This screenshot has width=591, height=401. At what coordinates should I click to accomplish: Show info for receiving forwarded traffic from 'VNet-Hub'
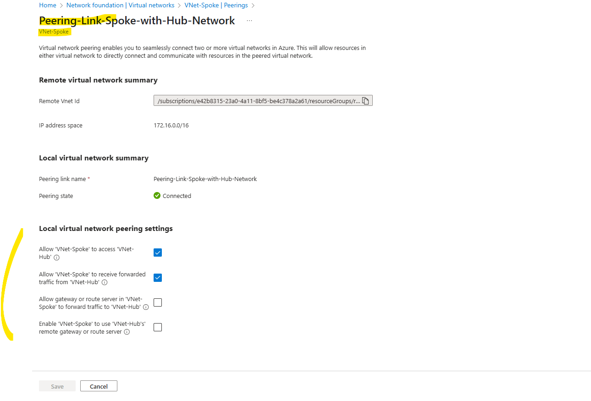point(105,282)
